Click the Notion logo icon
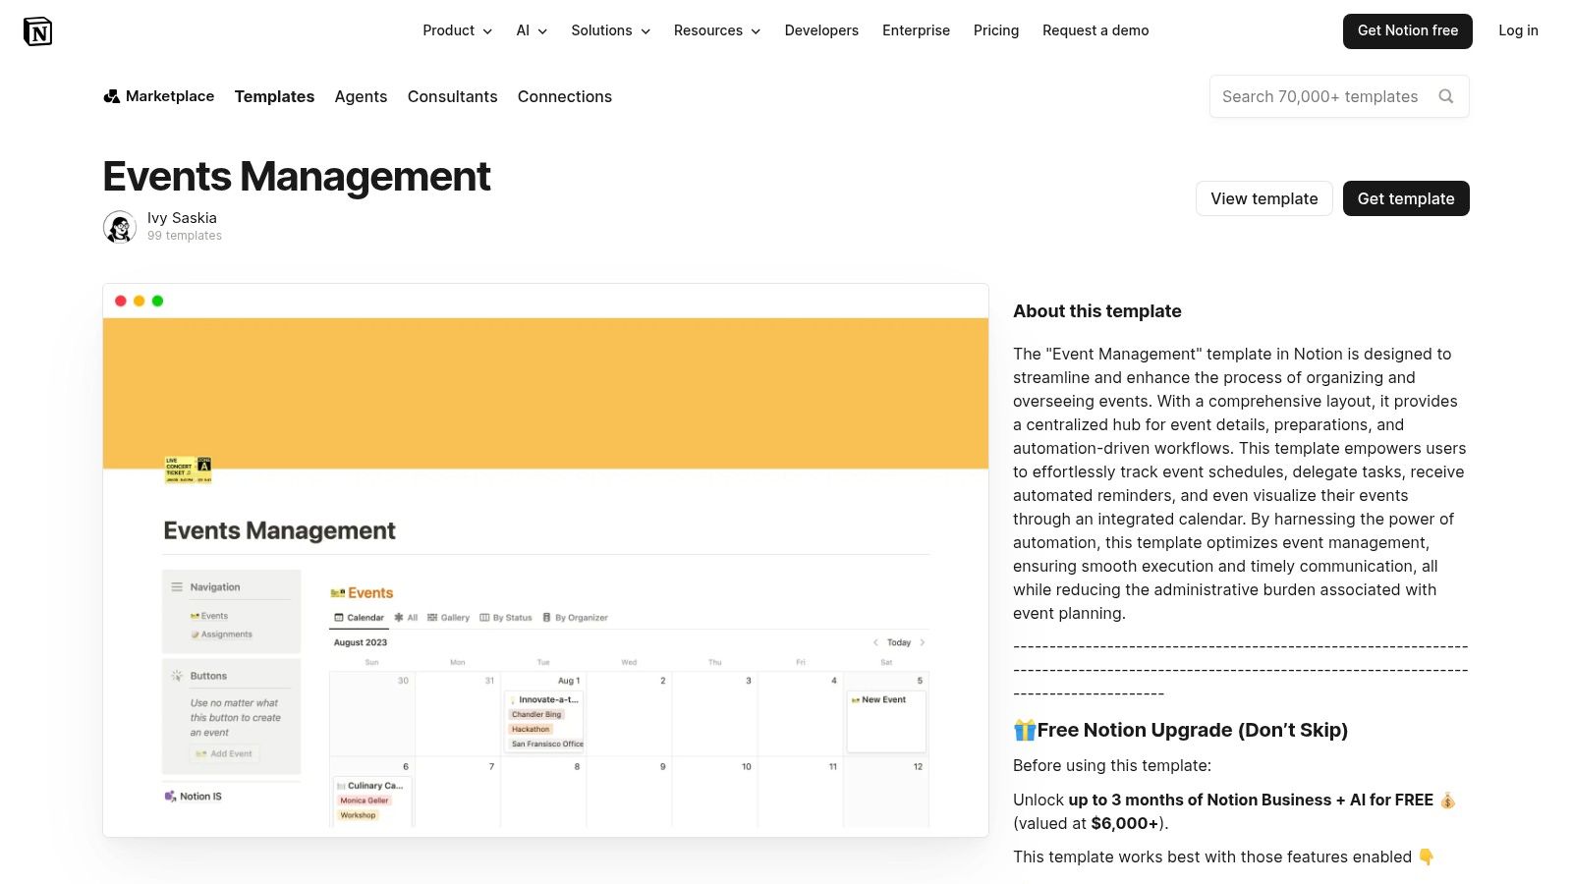This screenshot has height=884, width=1572. click(x=37, y=31)
